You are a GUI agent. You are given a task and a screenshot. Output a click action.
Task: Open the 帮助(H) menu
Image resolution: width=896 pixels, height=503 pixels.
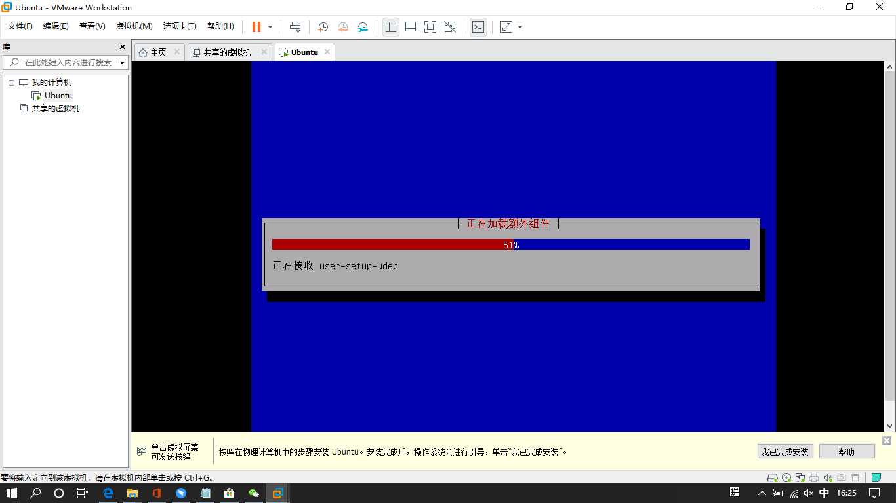(x=220, y=26)
